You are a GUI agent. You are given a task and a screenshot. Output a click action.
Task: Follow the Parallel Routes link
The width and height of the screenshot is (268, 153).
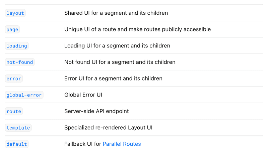tap(122, 144)
